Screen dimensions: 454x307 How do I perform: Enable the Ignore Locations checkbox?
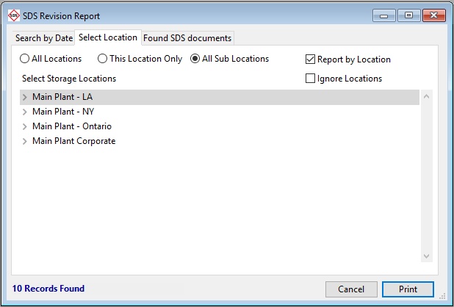311,79
